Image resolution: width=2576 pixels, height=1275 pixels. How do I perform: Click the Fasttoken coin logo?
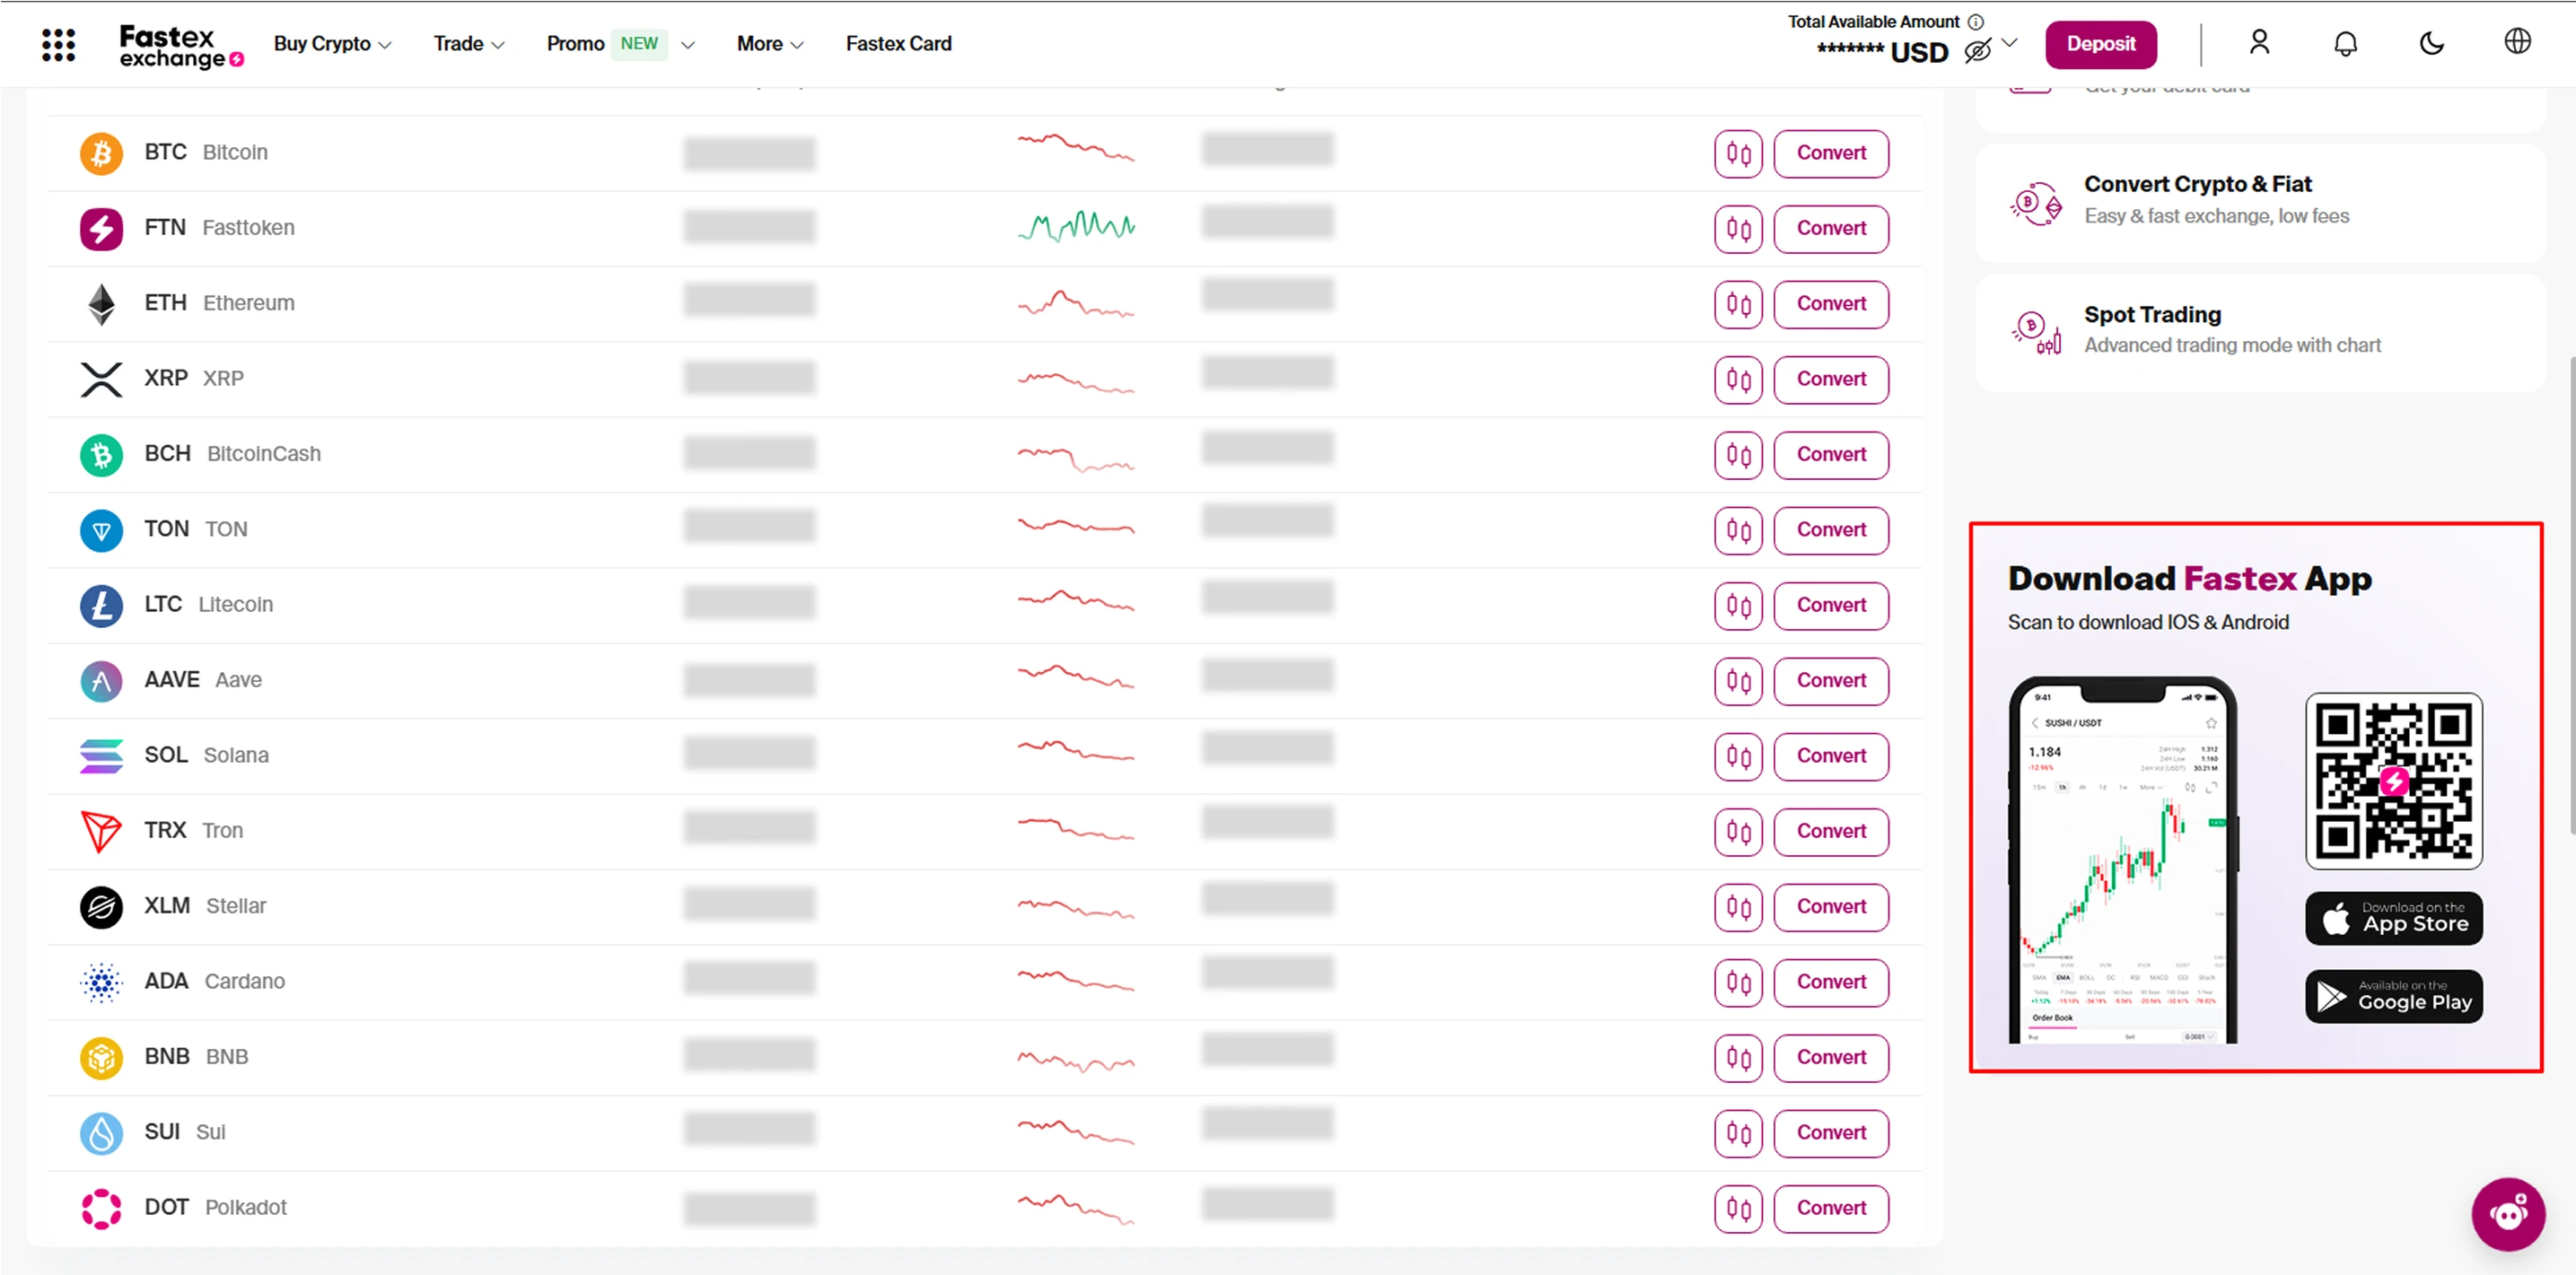(101, 229)
